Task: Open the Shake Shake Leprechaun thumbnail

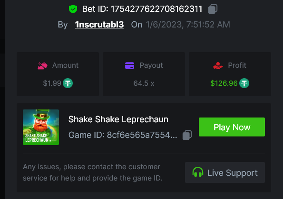Action: [41, 127]
